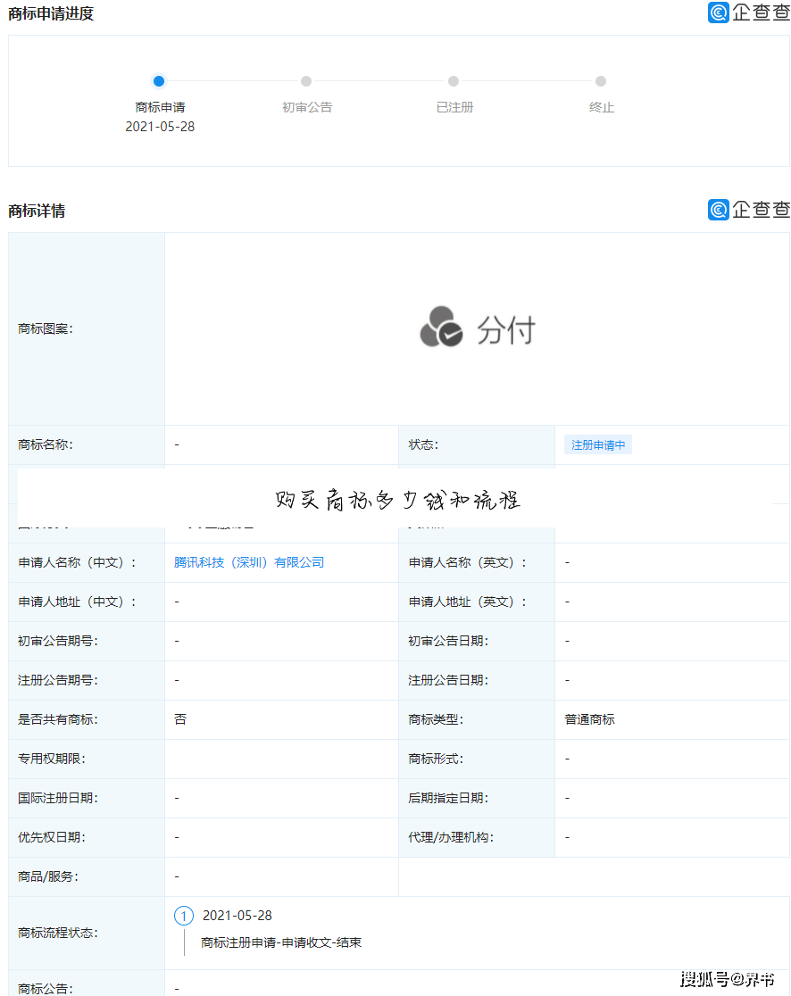Screen dimensions: 791x996
Task: Select the 商标名称 row label
Action: point(46,445)
